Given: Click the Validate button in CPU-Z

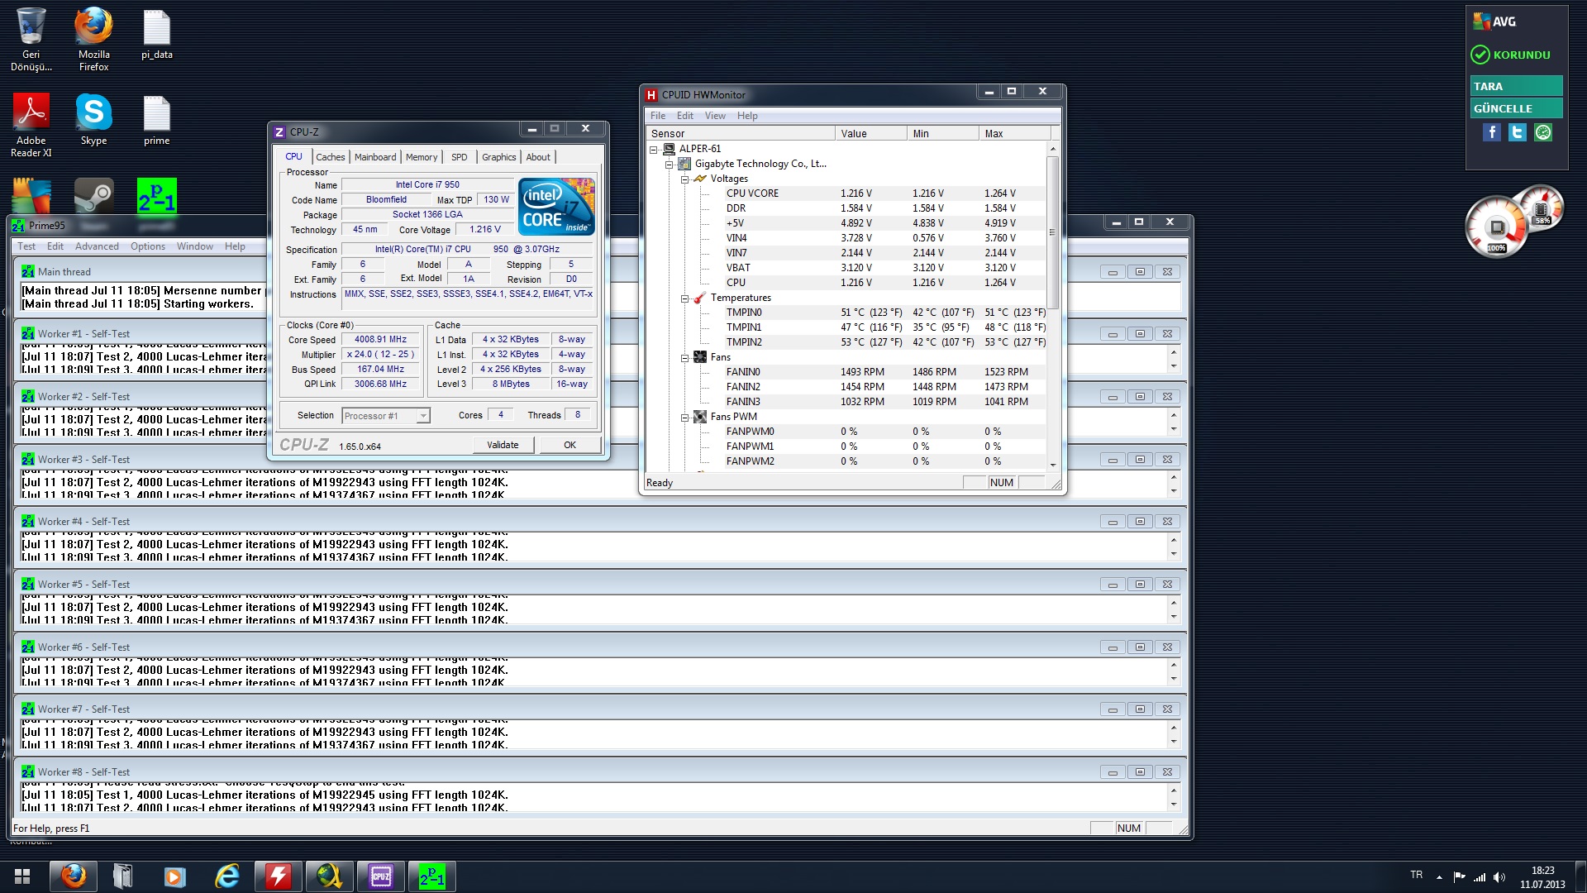Looking at the screenshot, I should tap(503, 445).
